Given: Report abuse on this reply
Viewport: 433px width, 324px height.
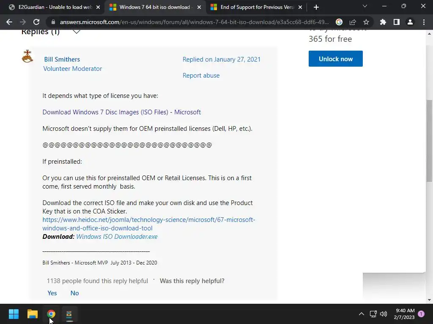Looking at the screenshot, I should click(201, 76).
